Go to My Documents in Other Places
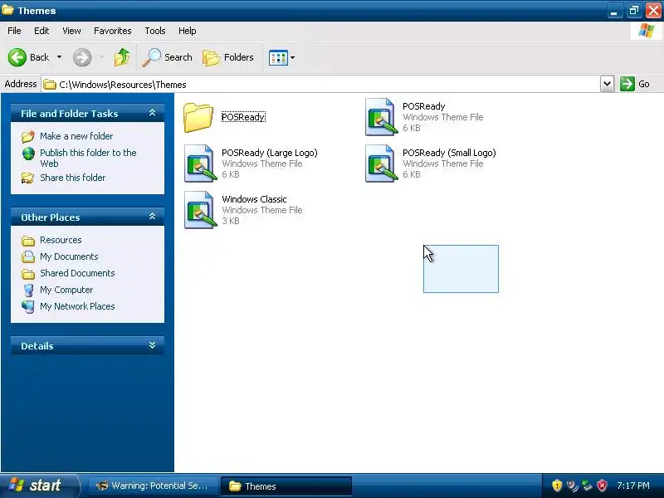Viewport: 664px width, 498px height. tap(69, 256)
